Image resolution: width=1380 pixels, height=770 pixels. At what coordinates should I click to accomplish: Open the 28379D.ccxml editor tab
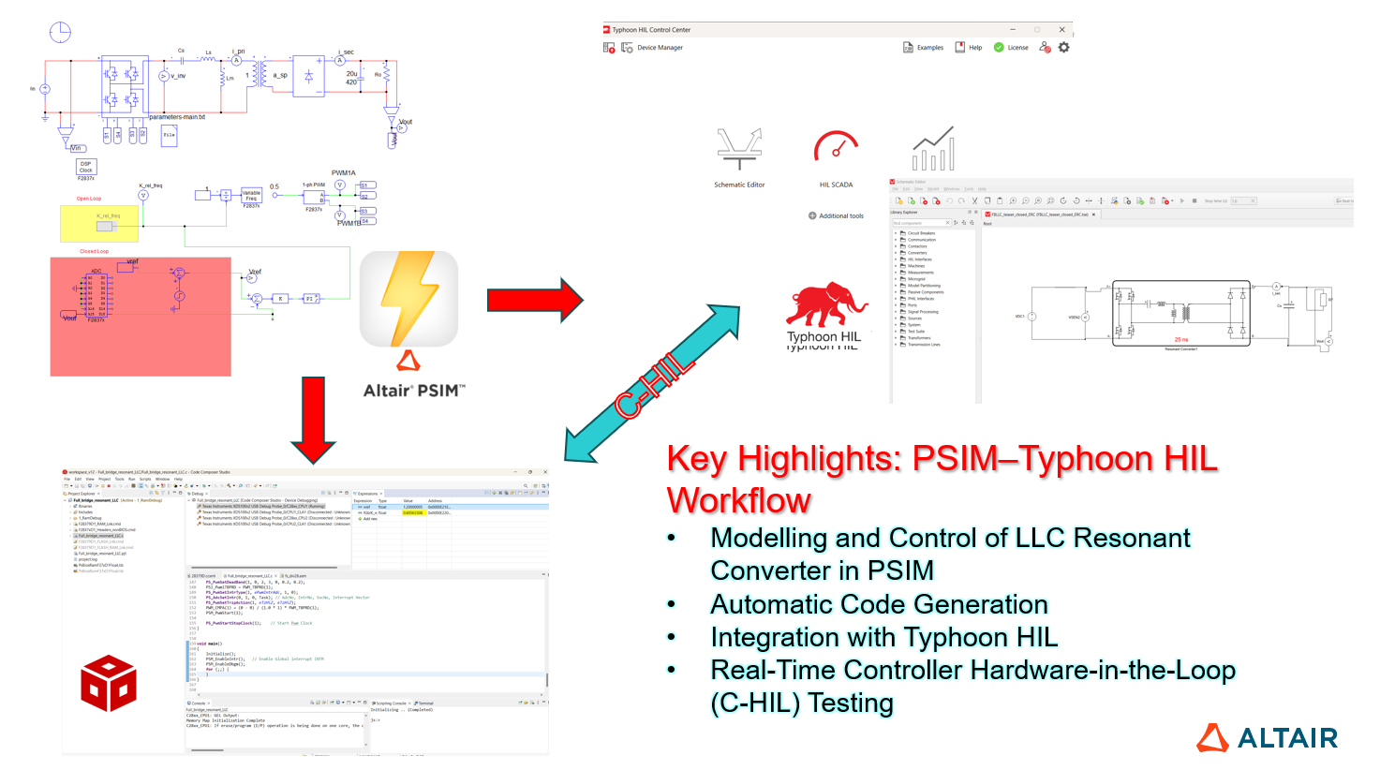point(203,576)
